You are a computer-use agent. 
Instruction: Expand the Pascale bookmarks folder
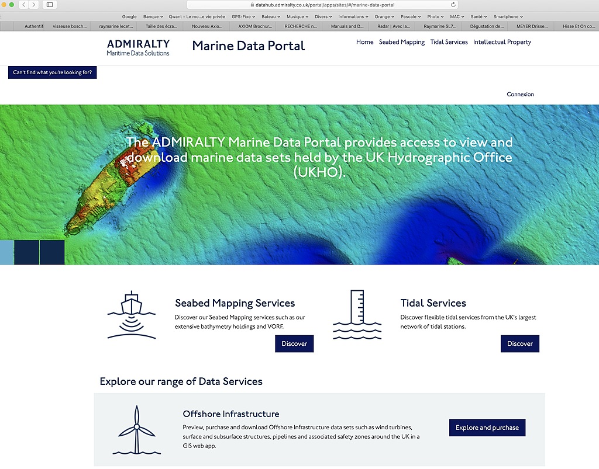tap(411, 17)
